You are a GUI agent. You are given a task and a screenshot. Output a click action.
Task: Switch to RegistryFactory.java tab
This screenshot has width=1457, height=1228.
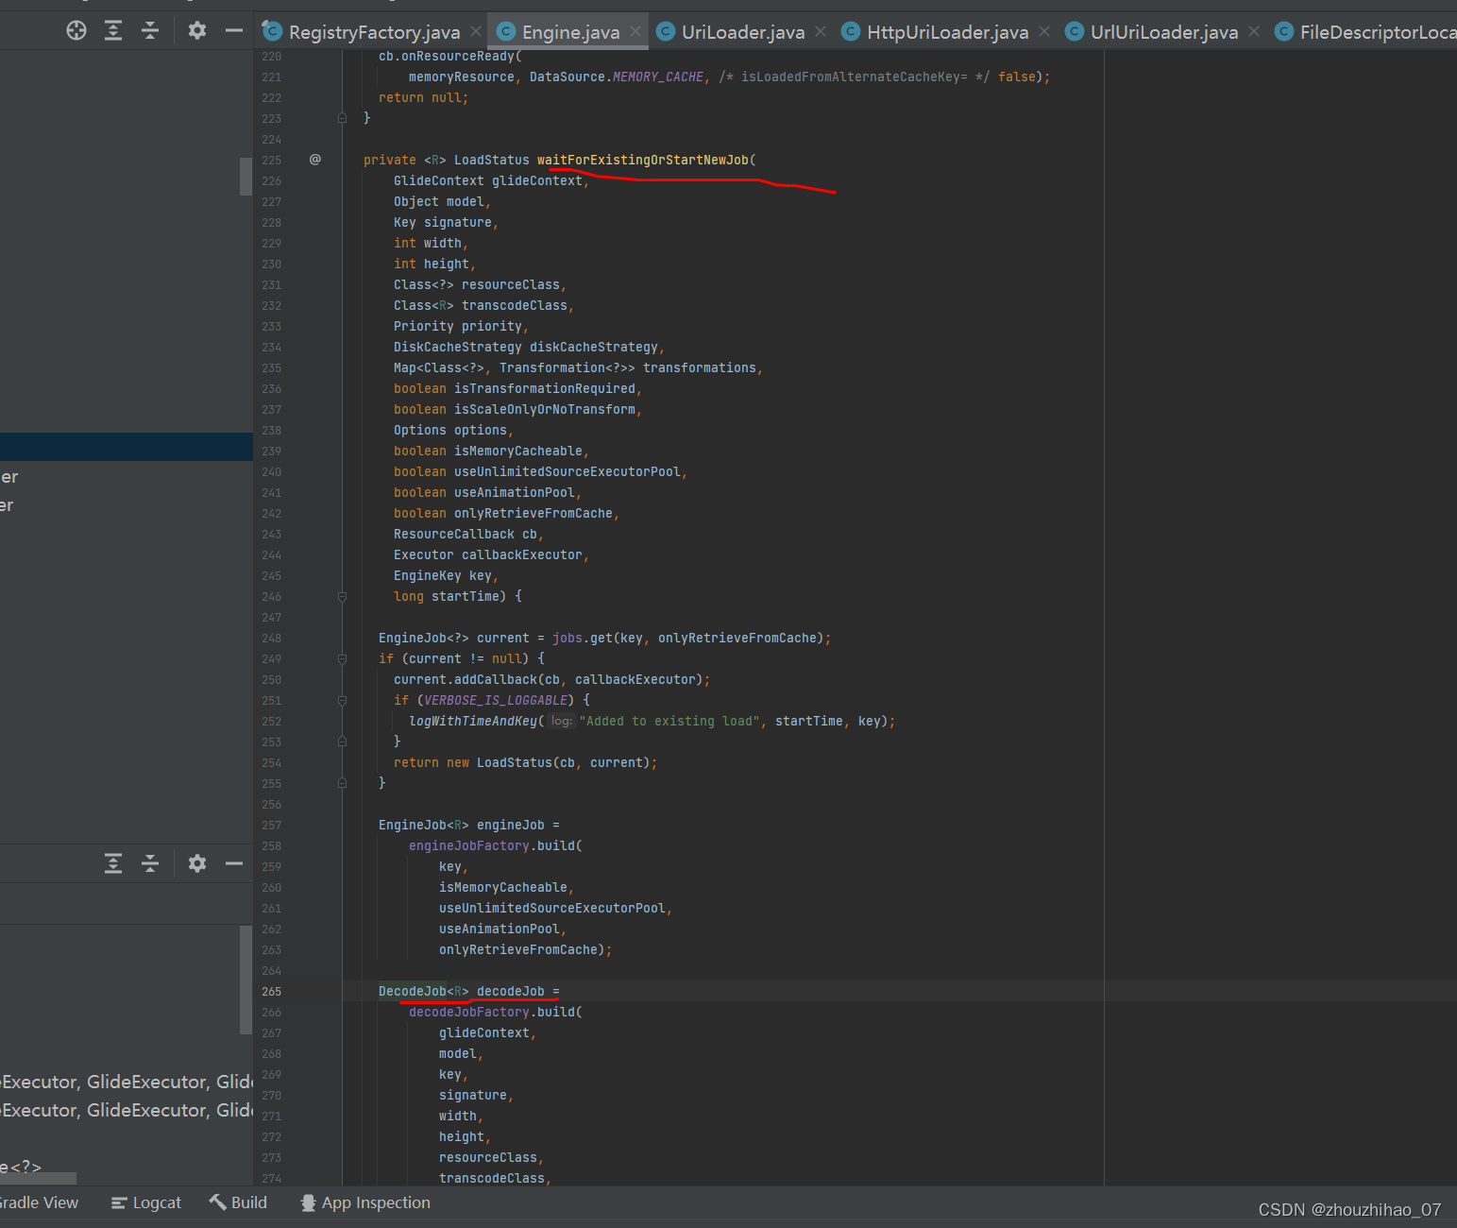pyautogui.click(x=374, y=32)
